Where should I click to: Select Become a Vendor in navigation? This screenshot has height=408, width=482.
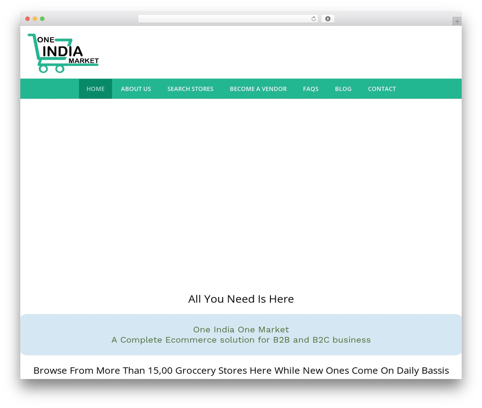(258, 89)
